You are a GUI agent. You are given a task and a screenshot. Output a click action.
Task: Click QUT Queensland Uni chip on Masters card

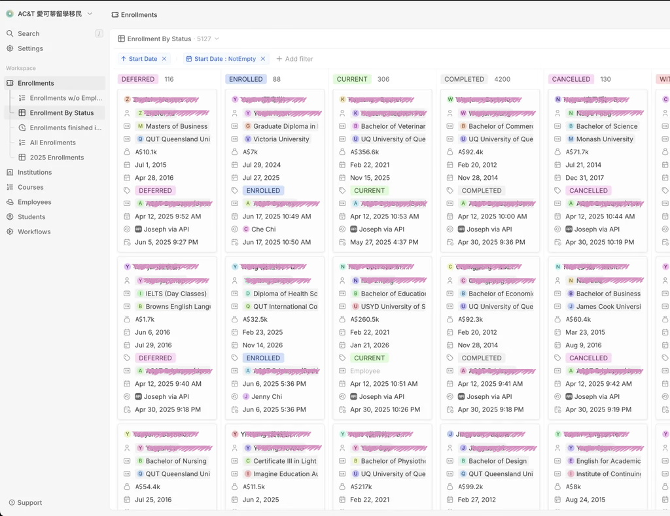(x=173, y=139)
